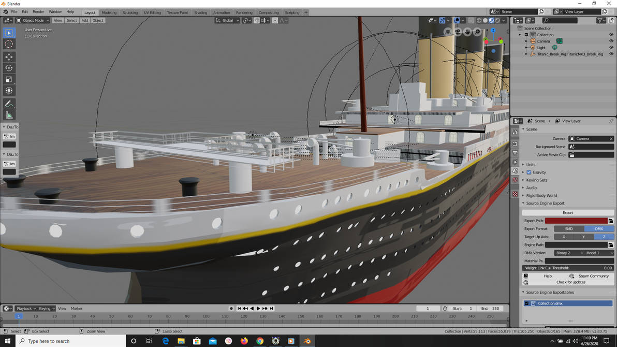
Task: Select the Annotate pencil tool
Action: coord(9,104)
